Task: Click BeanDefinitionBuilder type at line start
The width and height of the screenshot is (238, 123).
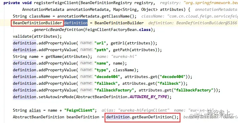Action: pos(37,23)
